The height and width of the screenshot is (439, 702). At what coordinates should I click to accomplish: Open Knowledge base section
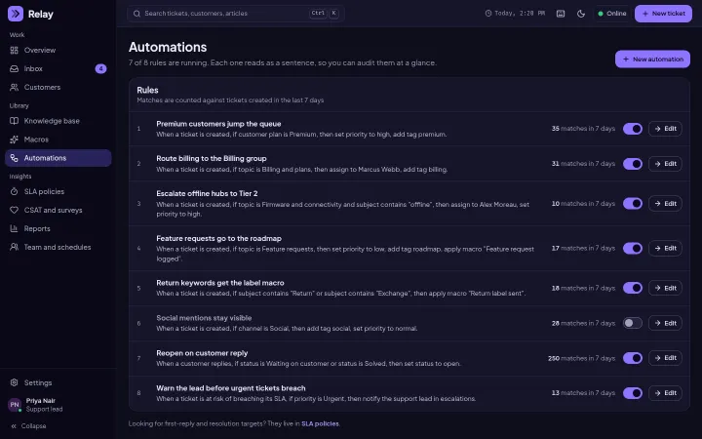(58, 121)
